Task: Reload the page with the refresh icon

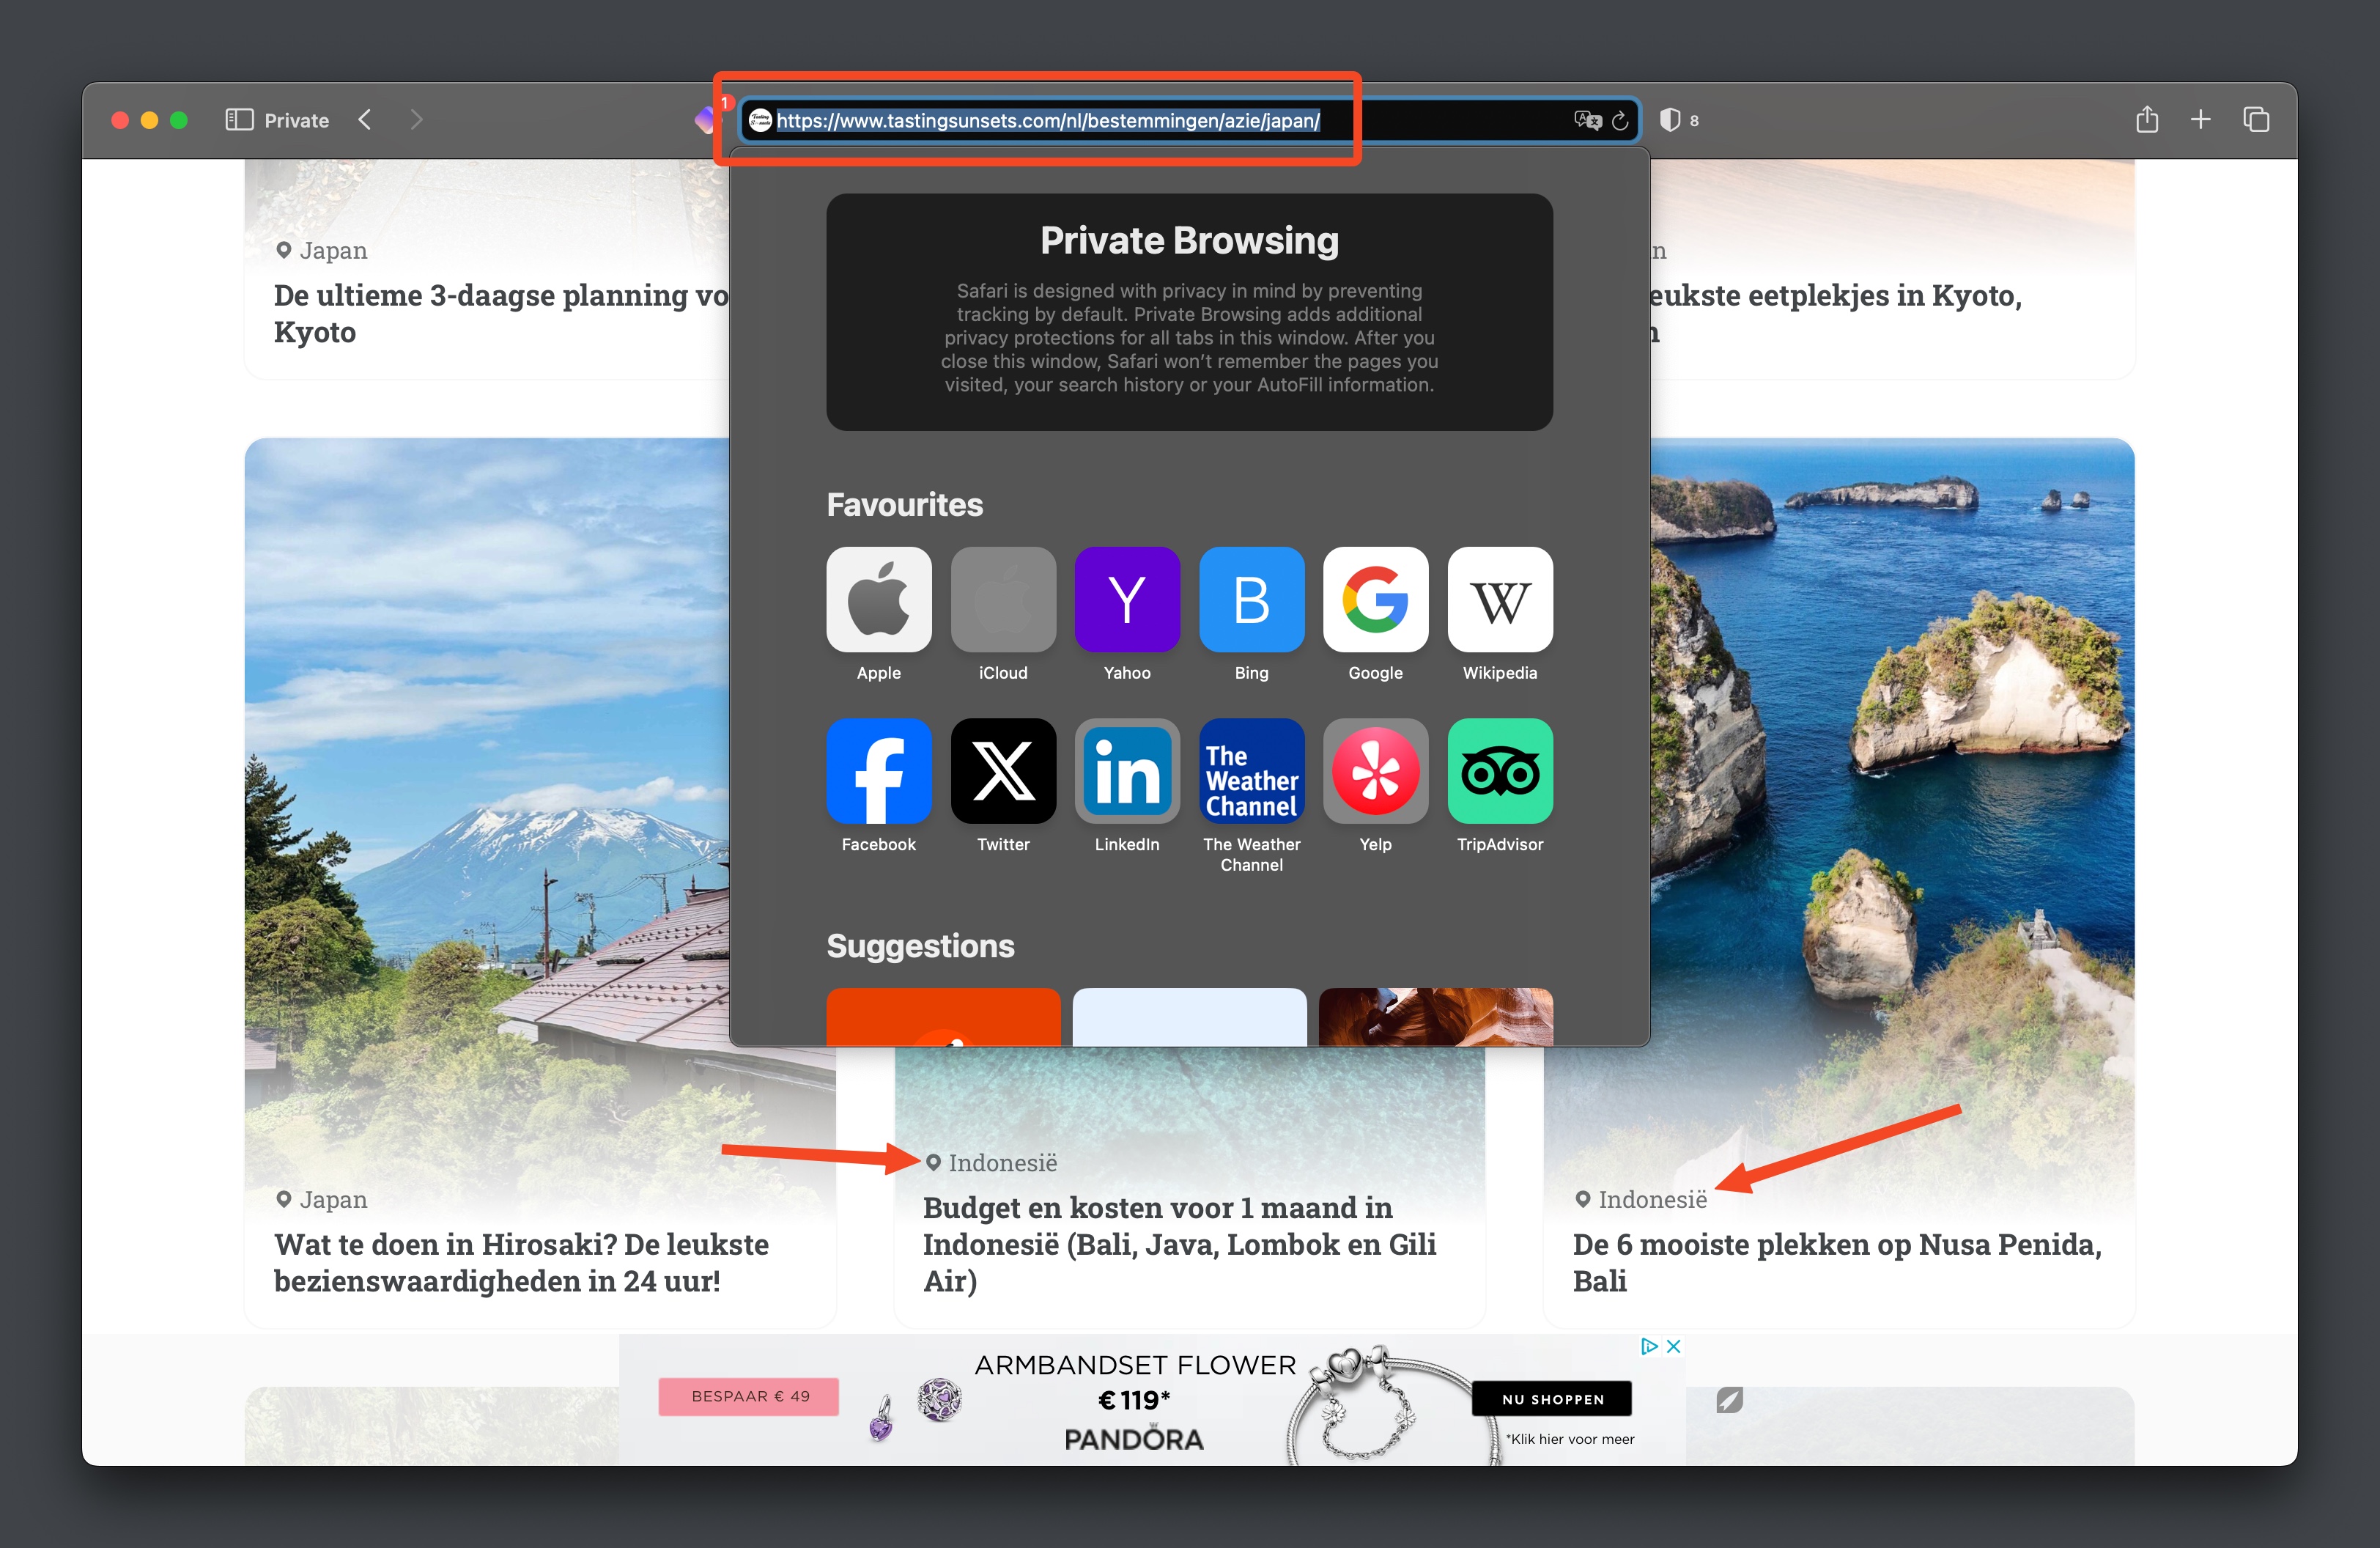Action: pyautogui.click(x=1620, y=121)
